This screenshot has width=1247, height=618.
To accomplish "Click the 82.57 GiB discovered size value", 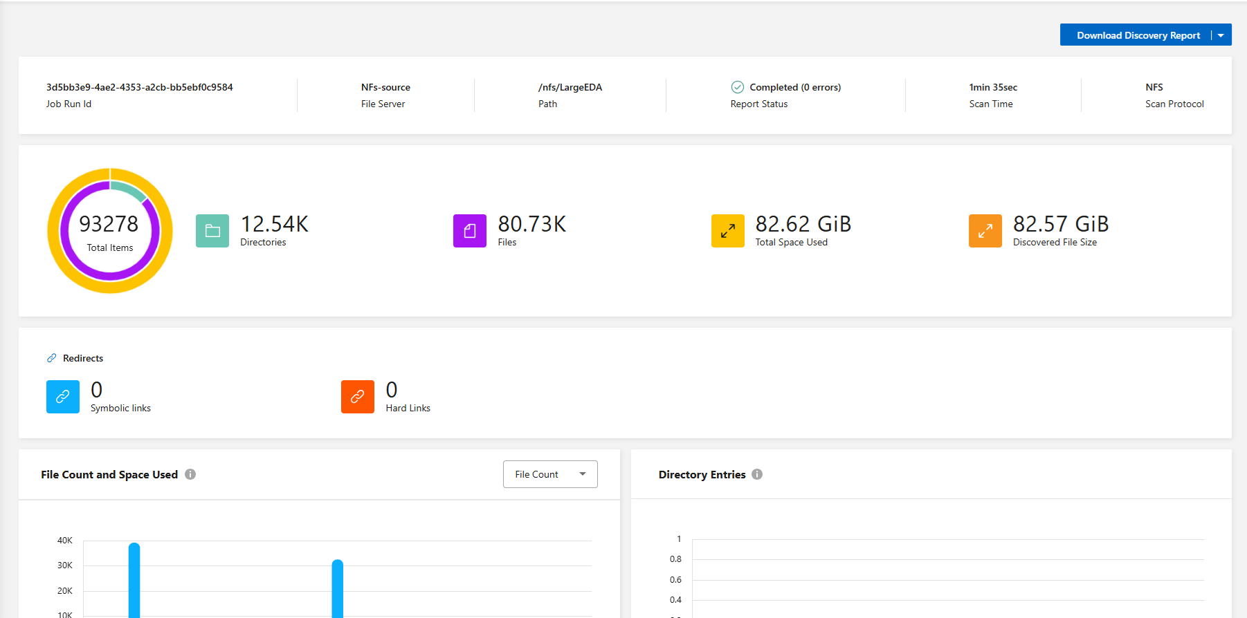I will click(1061, 224).
